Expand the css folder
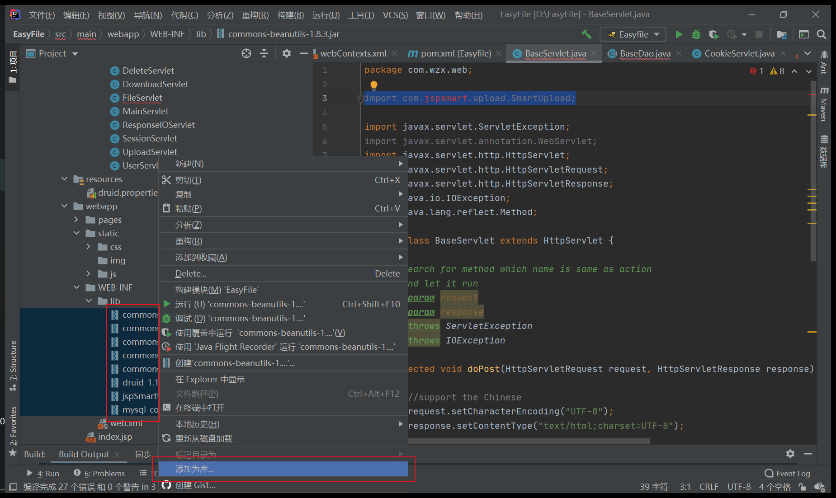Screen dimensions: 836x498 (89, 247)
